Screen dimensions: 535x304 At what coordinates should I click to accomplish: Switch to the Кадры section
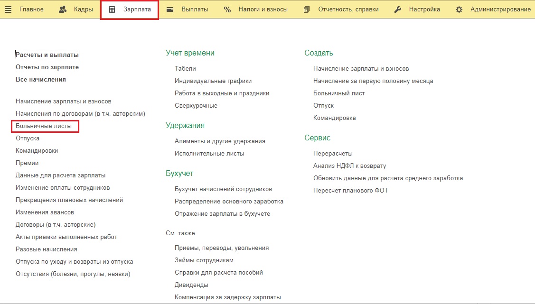tap(83, 9)
